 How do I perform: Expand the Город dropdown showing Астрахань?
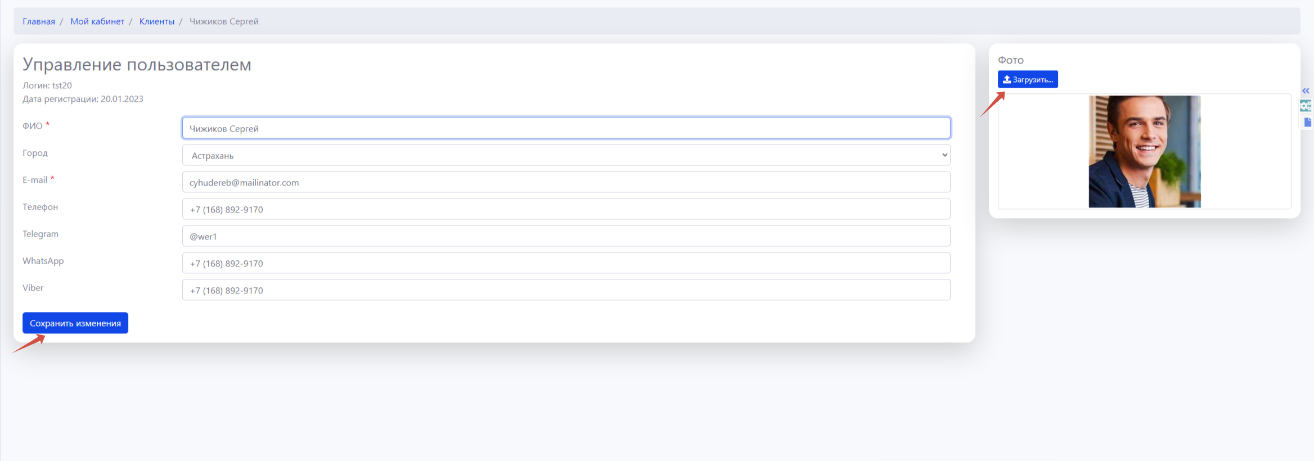pos(566,155)
